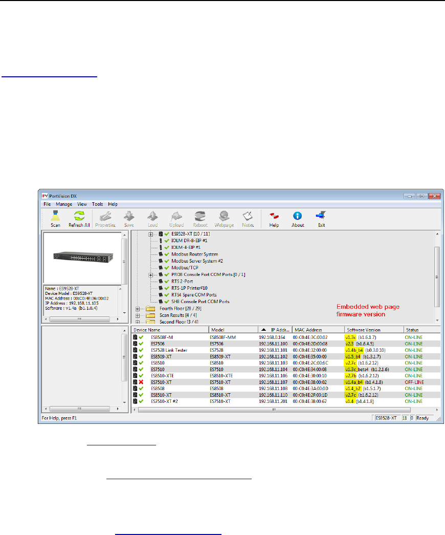Click IP address 192.168.11.108 cell
The image size is (445, 535).
pos(273,389)
